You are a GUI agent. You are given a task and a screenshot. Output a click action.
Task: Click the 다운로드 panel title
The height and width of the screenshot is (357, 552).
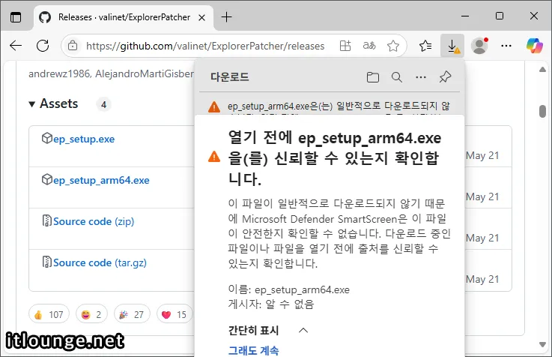click(x=229, y=76)
